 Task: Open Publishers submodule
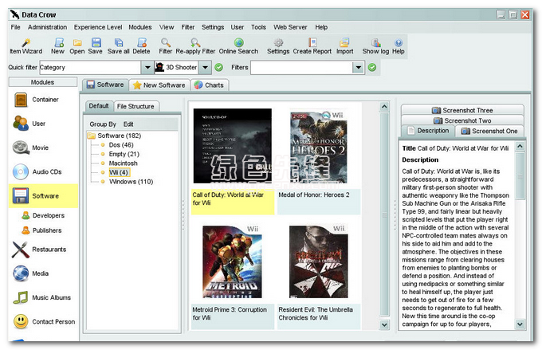click(41, 230)
